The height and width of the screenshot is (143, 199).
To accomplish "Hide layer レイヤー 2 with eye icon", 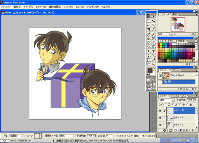I will [160, 125].
